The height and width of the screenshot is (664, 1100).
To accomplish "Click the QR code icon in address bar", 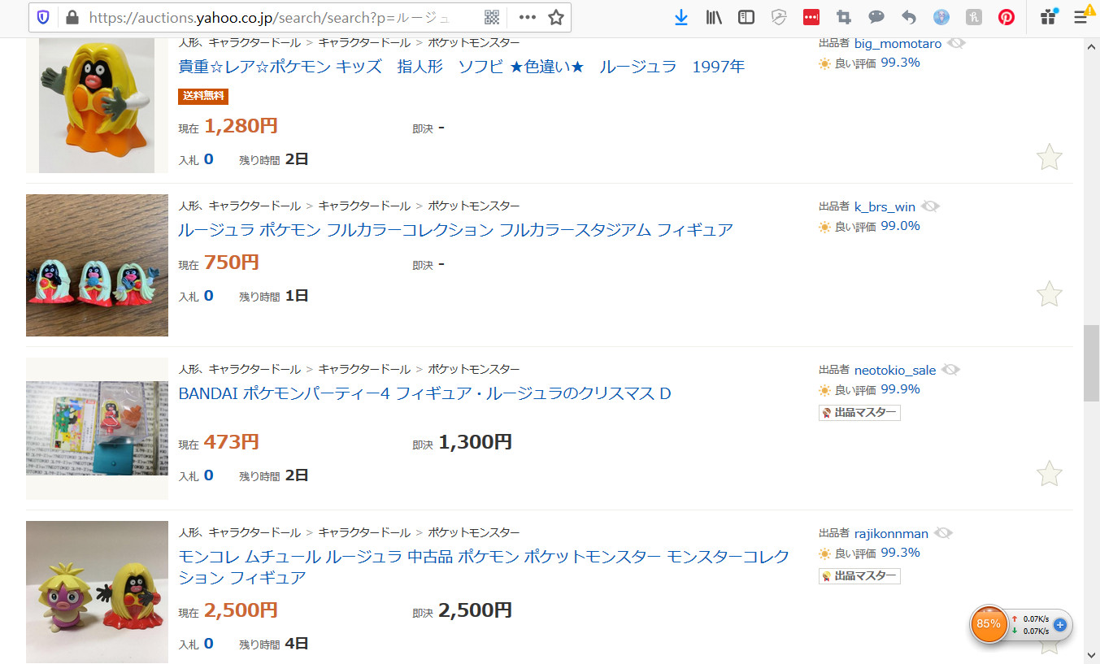I will click(492, 17).
